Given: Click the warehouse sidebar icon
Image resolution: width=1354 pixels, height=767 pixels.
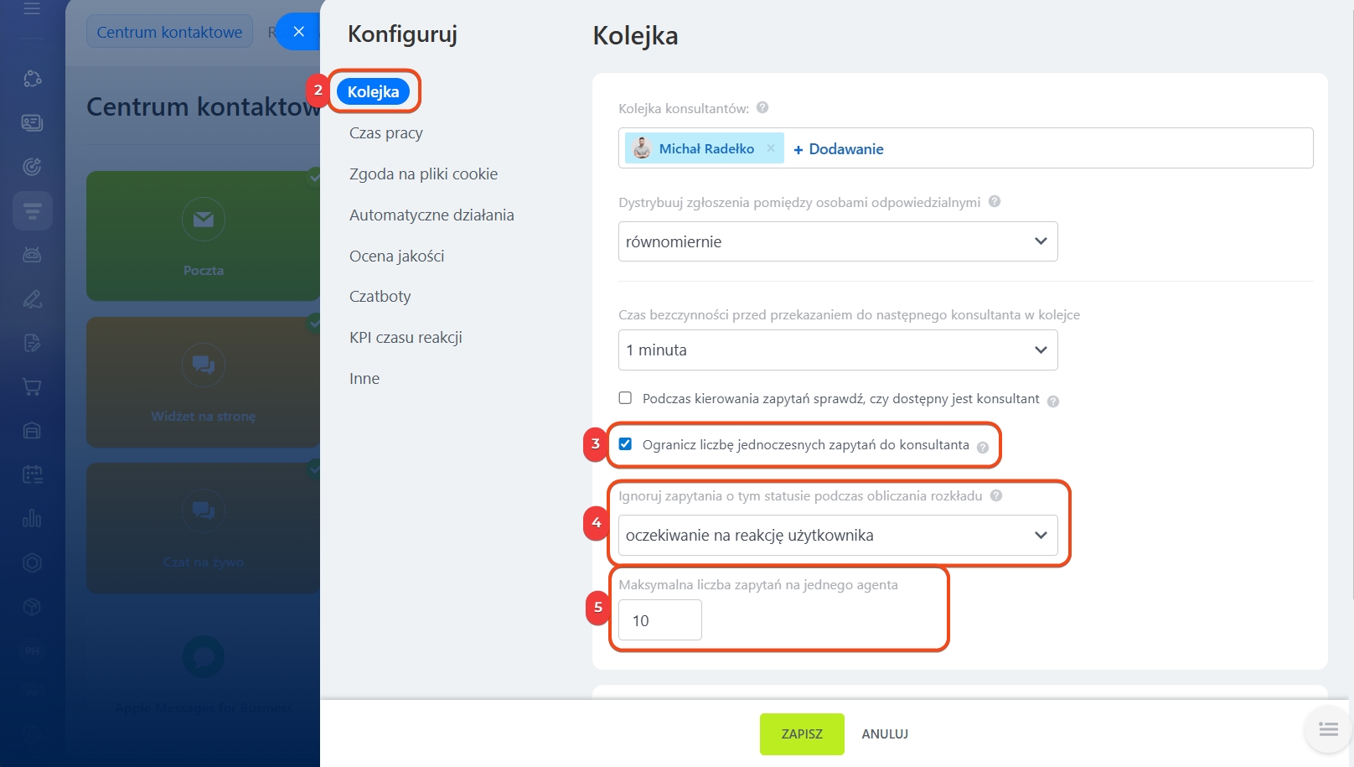Looking at the screenshot, I should [x=32, y=431].
